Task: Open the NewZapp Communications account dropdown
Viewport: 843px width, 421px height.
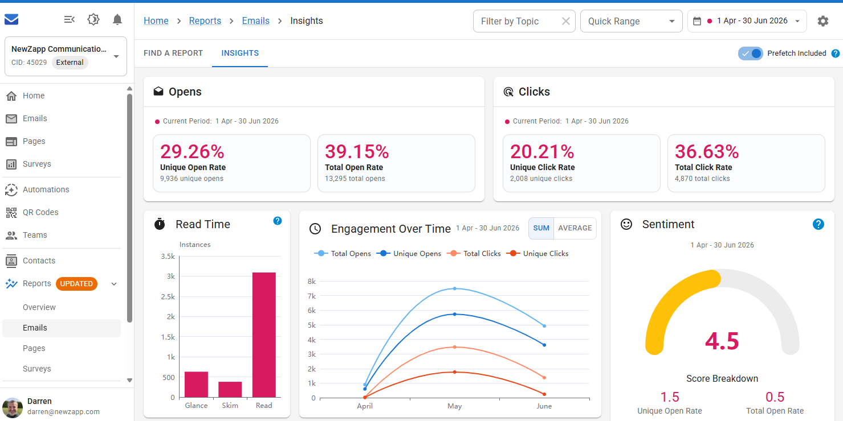Action: tap(66, 56)
